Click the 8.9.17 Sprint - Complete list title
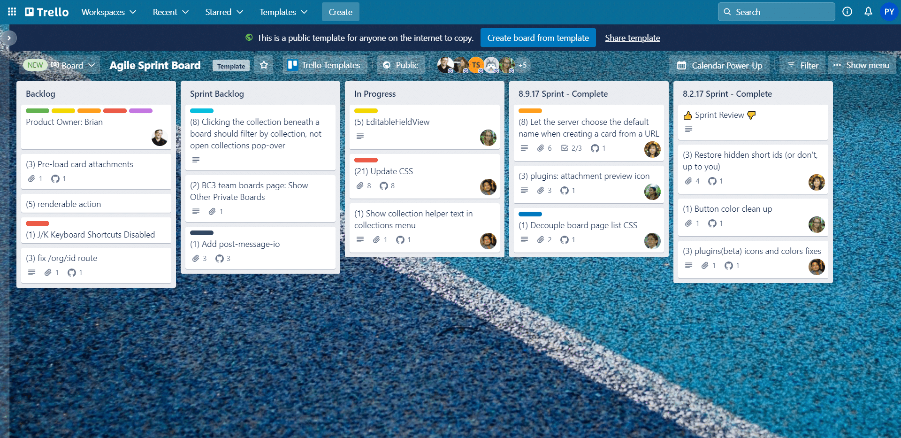This screenshot has width=901, height=438. pos(563,93)
